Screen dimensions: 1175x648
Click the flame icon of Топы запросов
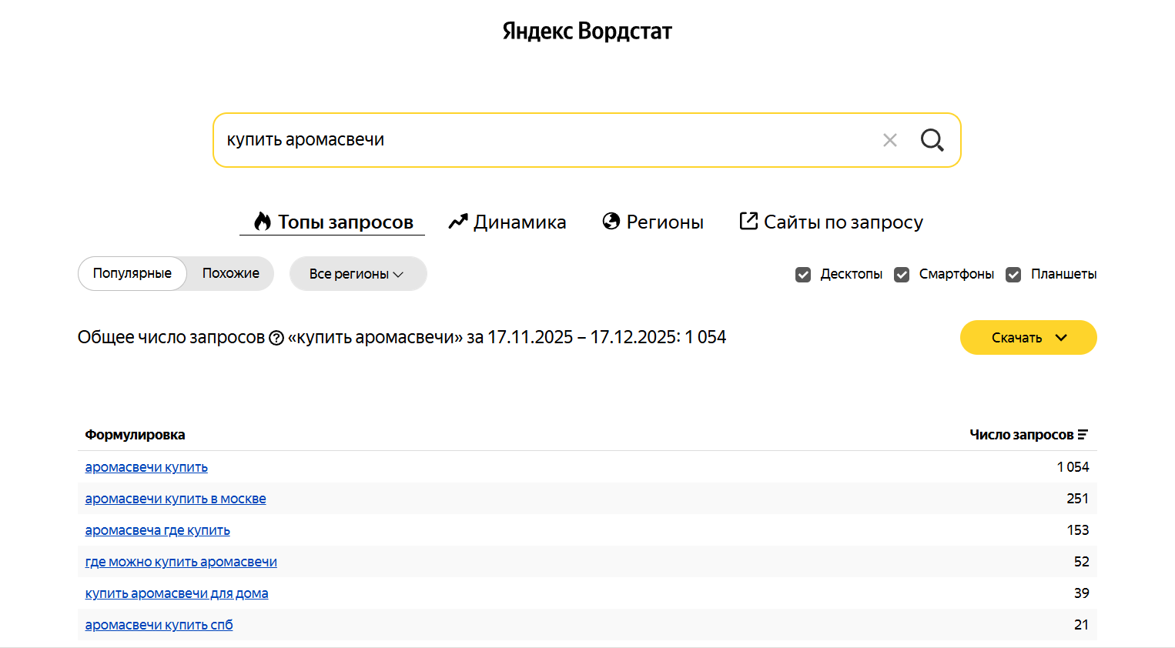coord(263,222)
